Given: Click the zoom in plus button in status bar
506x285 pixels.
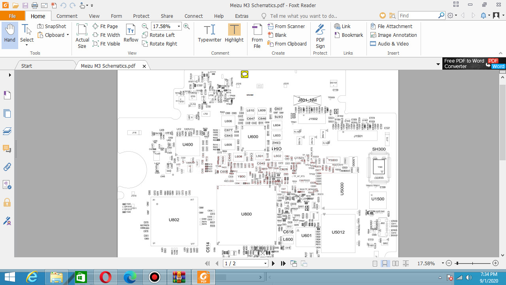Looking at the screenshot, I should click(x=495, y=264).
